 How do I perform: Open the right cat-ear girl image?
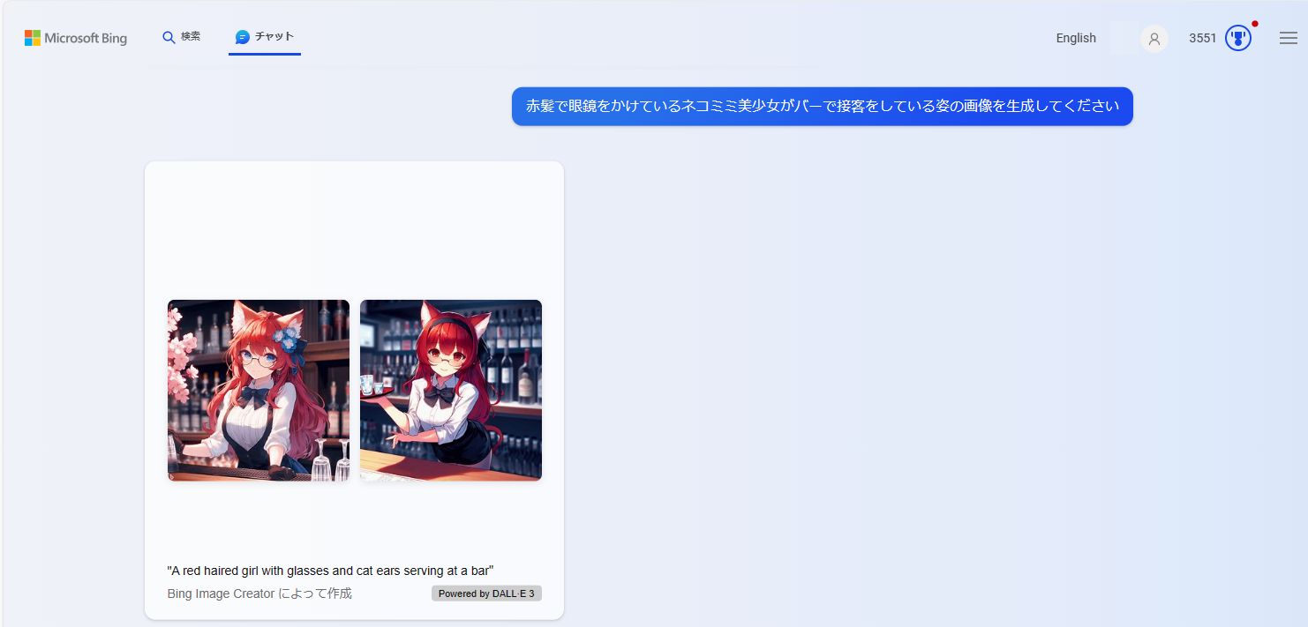(x=450, y=390)
